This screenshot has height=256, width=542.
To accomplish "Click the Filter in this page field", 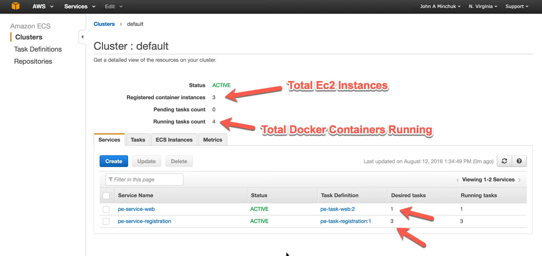I will click(144, 180).
